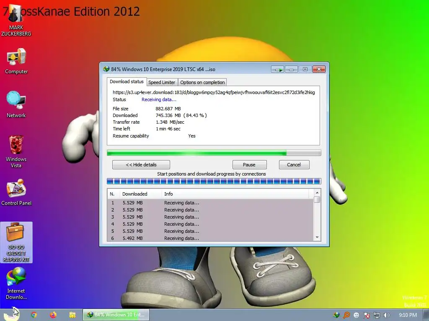Viewport: 429px width, 321px height.
Task: Open the Windows Vista recycle bin icon
Action: [x=16, y=151]
